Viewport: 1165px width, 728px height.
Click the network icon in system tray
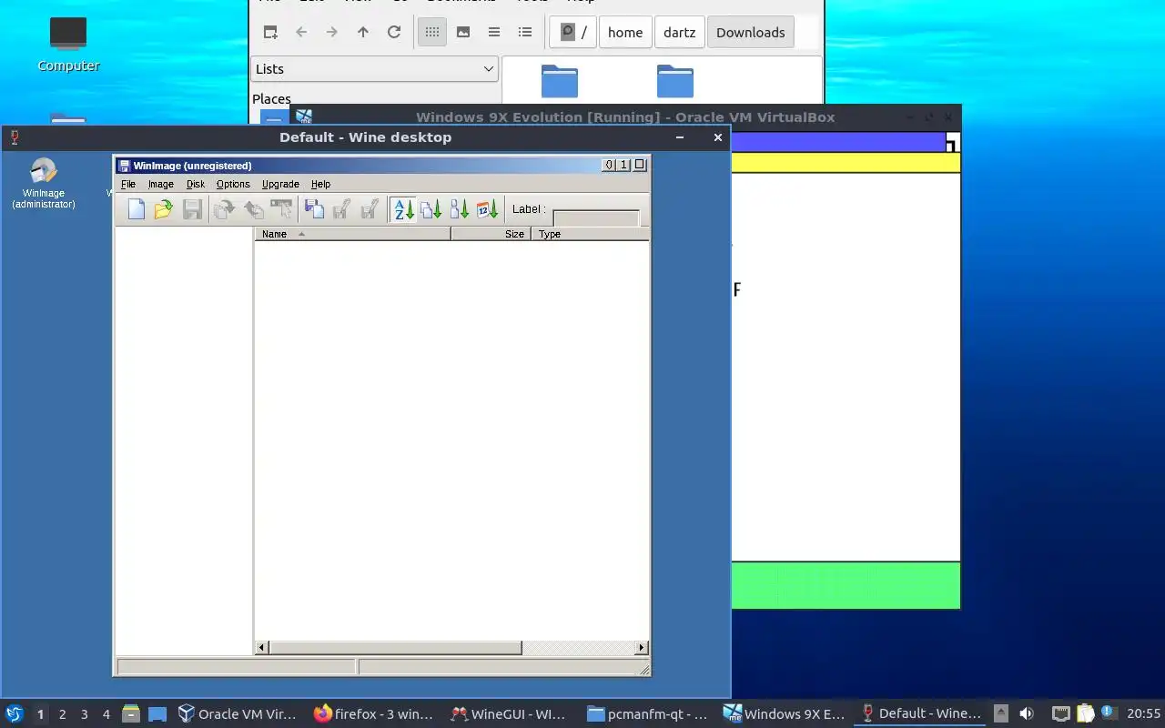click(x=1060, y=714)
